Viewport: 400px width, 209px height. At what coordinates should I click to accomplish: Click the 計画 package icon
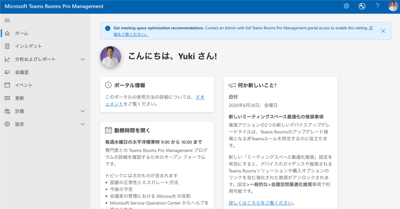coord(7,111)
